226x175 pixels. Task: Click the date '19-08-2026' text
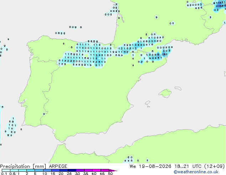155,166
